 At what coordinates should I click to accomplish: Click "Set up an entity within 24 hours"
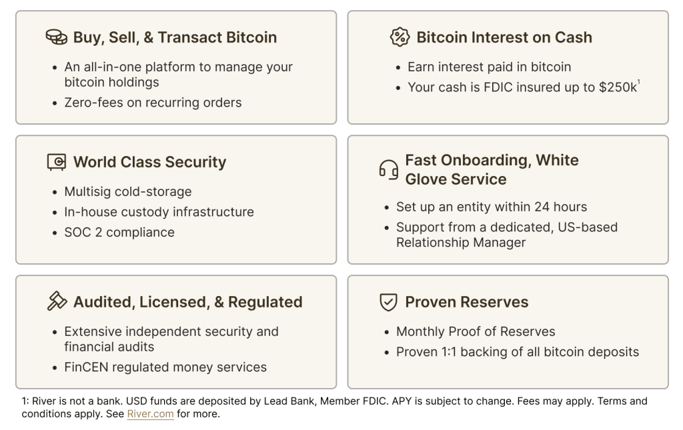[491, 207]
